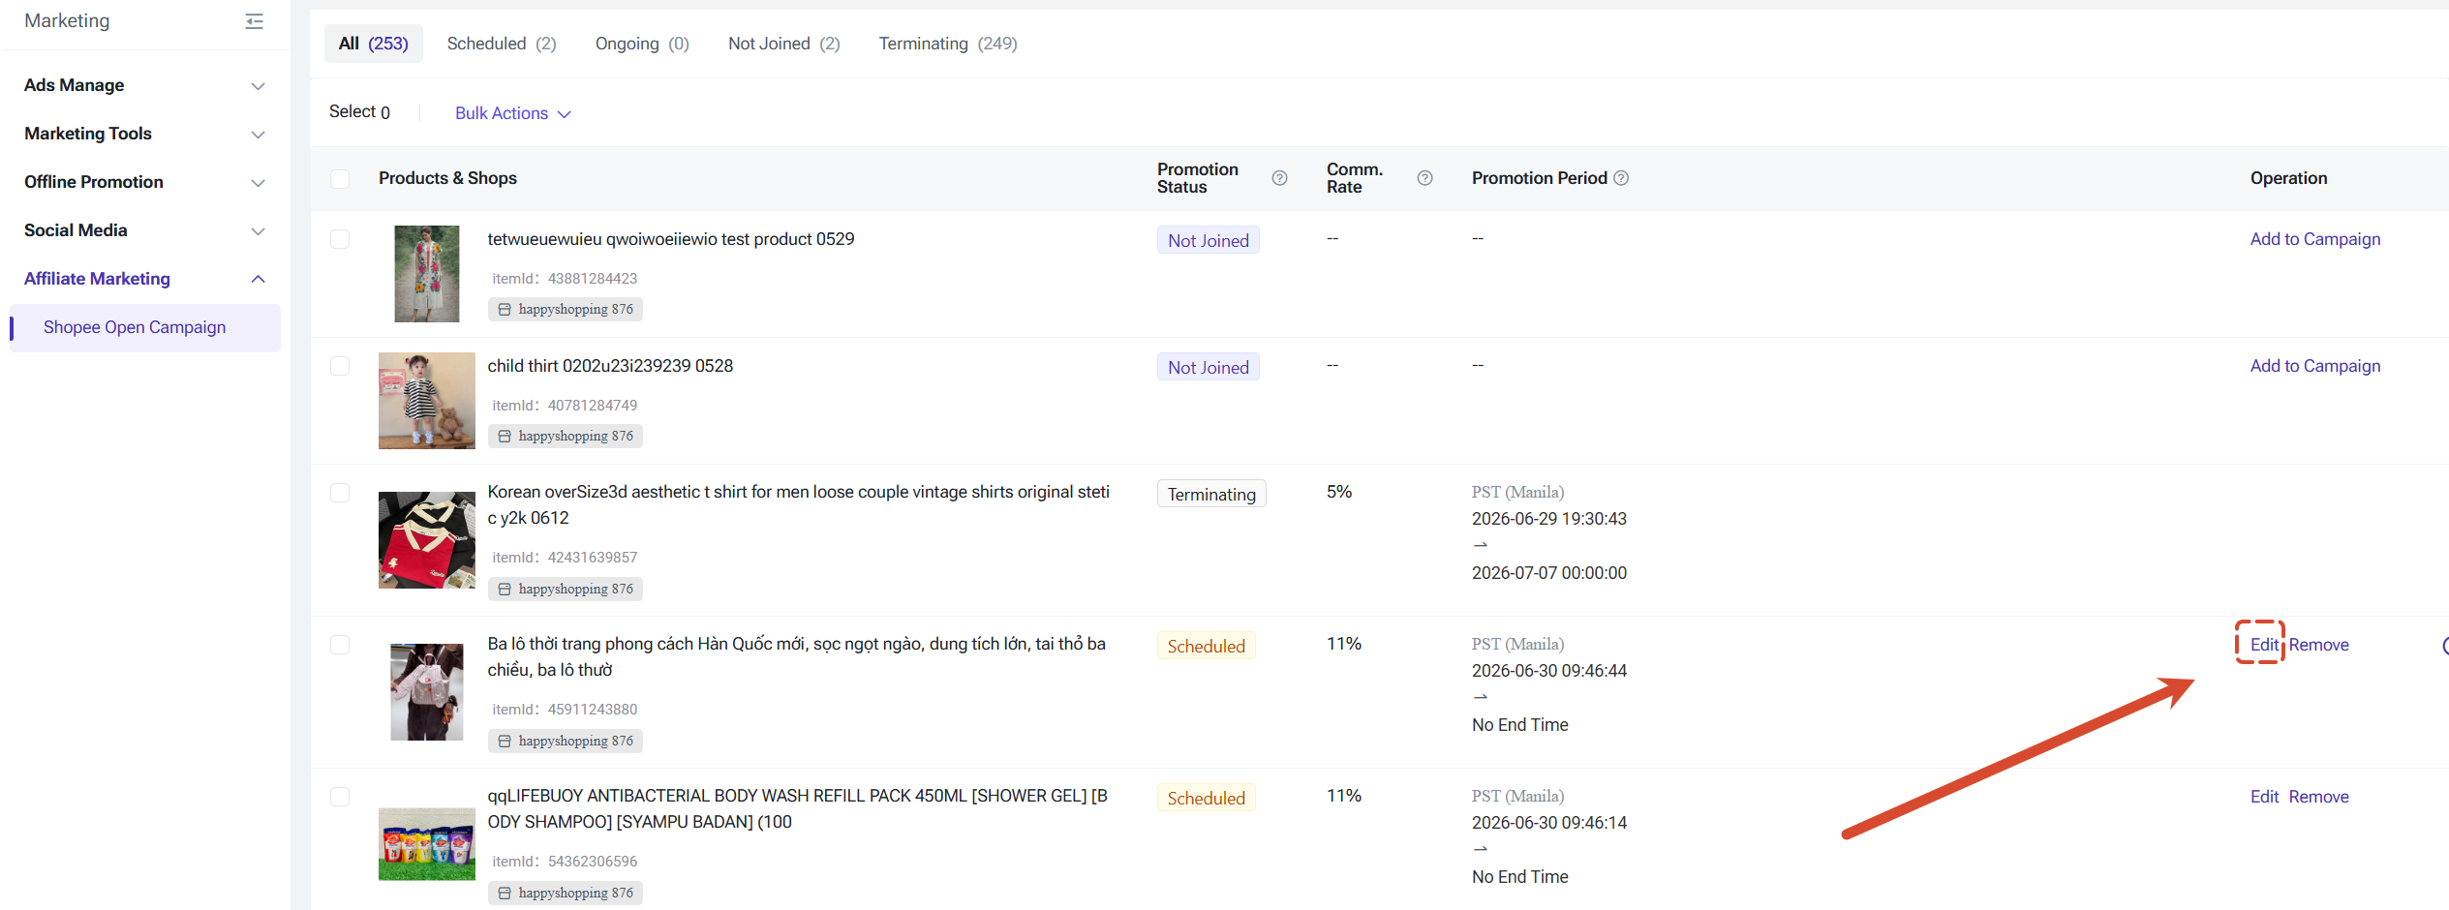2449x910 pixels.
Task: Click shop icon in LIFEBUOY row
Action: point(505,894)
